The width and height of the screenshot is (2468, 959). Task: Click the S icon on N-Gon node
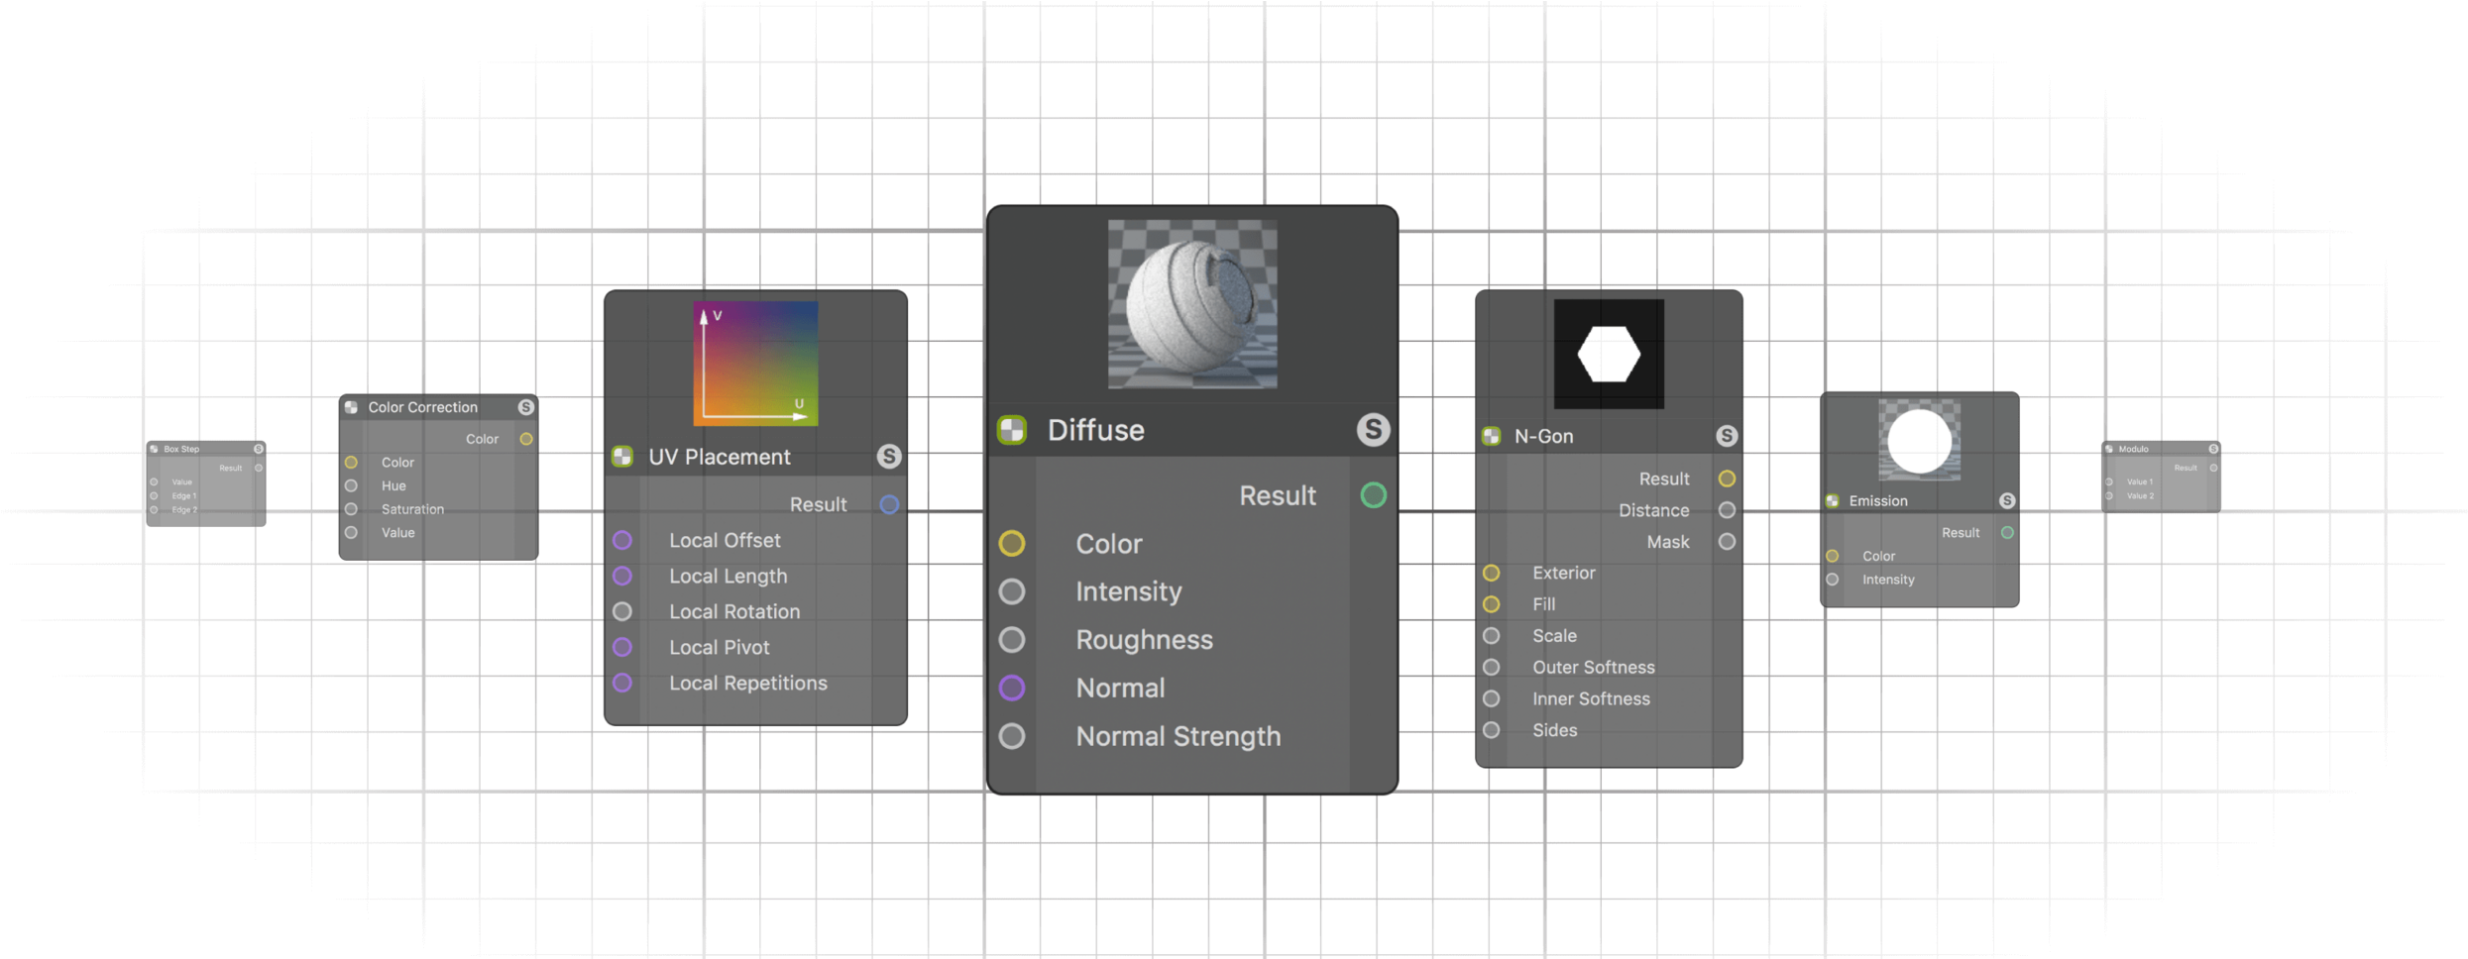point(1727,436)
